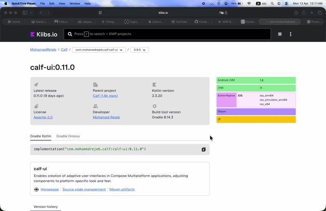Viewport: 326px width, 211px height.
Task: Click the globe icon beside Homepage
Action: coord(36,189)
